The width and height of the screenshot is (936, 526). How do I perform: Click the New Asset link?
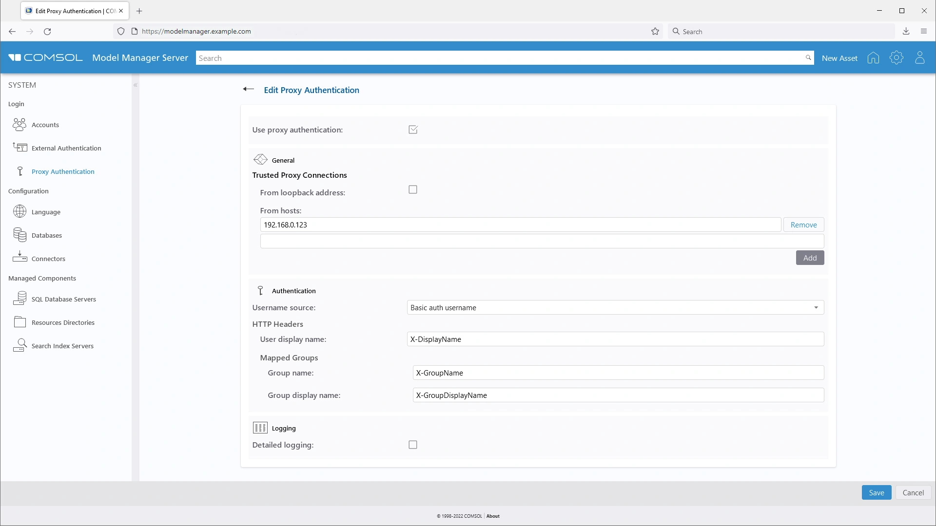[839, 58]
